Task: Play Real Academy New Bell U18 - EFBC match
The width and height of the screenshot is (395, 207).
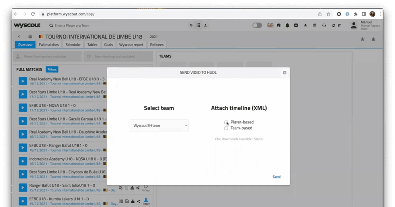Action: [23, 81]
